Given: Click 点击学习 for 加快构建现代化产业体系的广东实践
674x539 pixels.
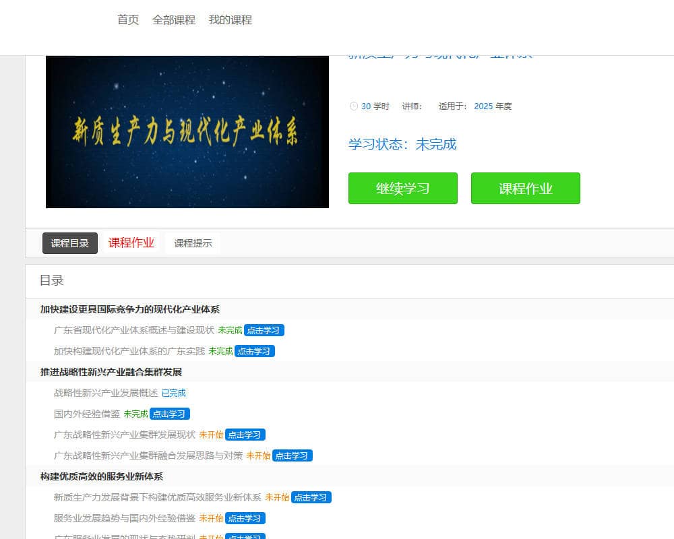Looking at the screenshot, I should 254,351.
